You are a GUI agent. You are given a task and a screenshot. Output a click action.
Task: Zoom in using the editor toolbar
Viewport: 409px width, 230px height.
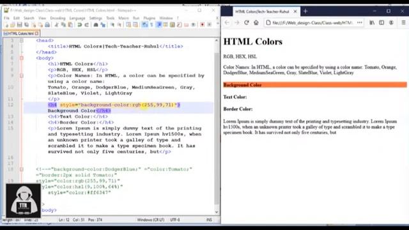tap(112, 25)
